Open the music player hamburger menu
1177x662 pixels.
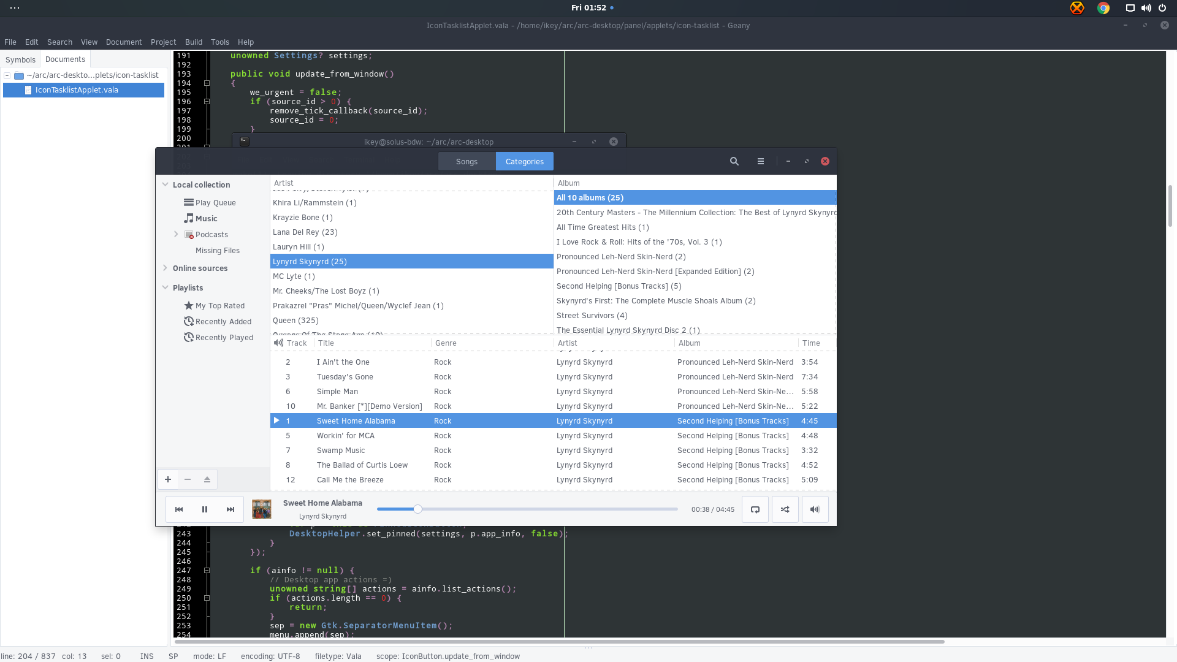(761, 161)
